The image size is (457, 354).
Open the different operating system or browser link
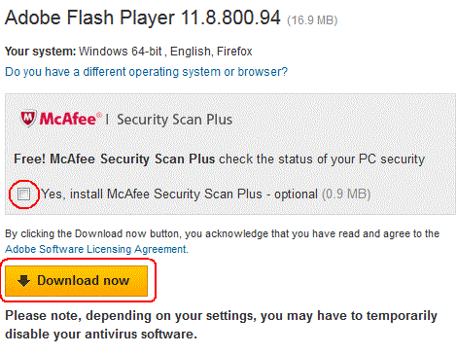click(146, 72)
